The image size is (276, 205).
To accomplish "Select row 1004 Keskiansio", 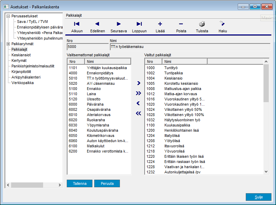I will point(204,78).
